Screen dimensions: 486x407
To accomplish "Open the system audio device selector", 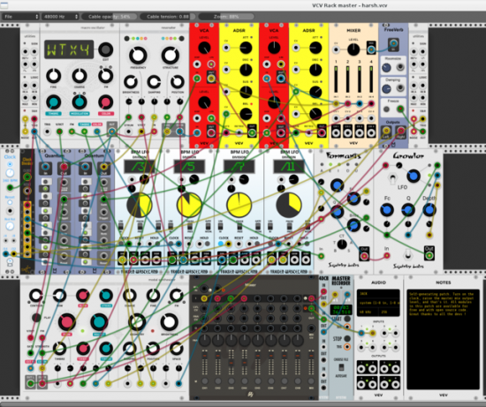I will pos(378,303).
